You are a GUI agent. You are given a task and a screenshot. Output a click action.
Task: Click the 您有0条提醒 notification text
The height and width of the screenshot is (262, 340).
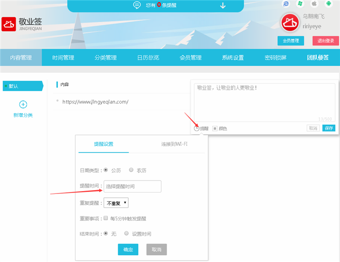pyautogui.click(x=161, y=5)
